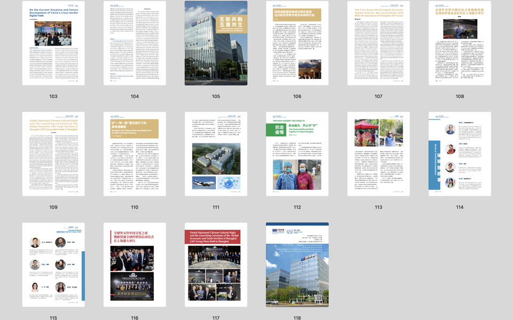Select page 114 editorial stories thumbnail
The width and height of the screenshot is (513, 320).
[460, 154]
